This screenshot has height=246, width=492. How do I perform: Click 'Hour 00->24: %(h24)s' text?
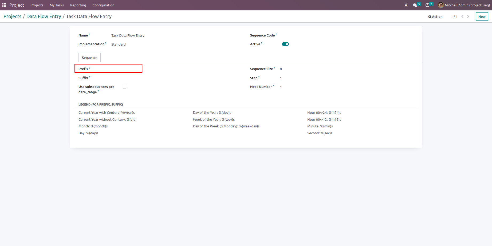click(x=324, y=113)
